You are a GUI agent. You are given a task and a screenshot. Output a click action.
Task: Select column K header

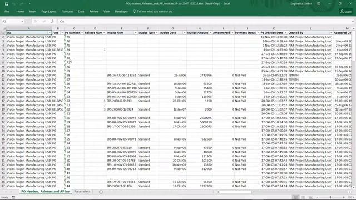[x=274, y=28]
